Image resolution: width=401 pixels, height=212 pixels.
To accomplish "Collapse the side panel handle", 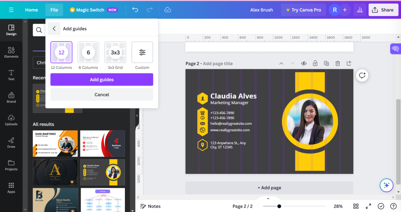I will [x=137, y=116].
